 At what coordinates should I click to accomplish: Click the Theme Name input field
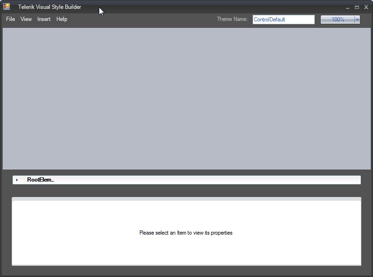(283, 20)
